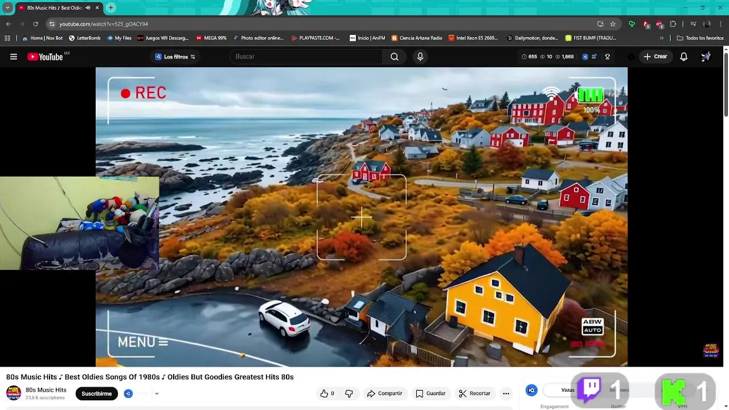Click the install app icon in address bar
The image size is (729, 410).
tap(600, 24)
